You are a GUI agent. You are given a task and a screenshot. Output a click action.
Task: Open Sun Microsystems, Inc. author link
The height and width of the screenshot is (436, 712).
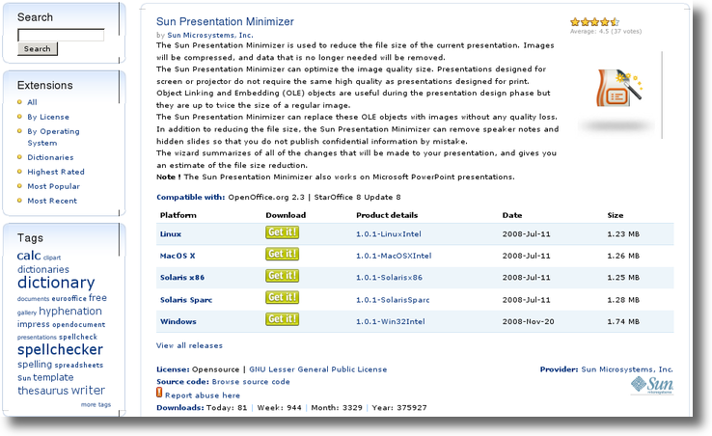210,35
